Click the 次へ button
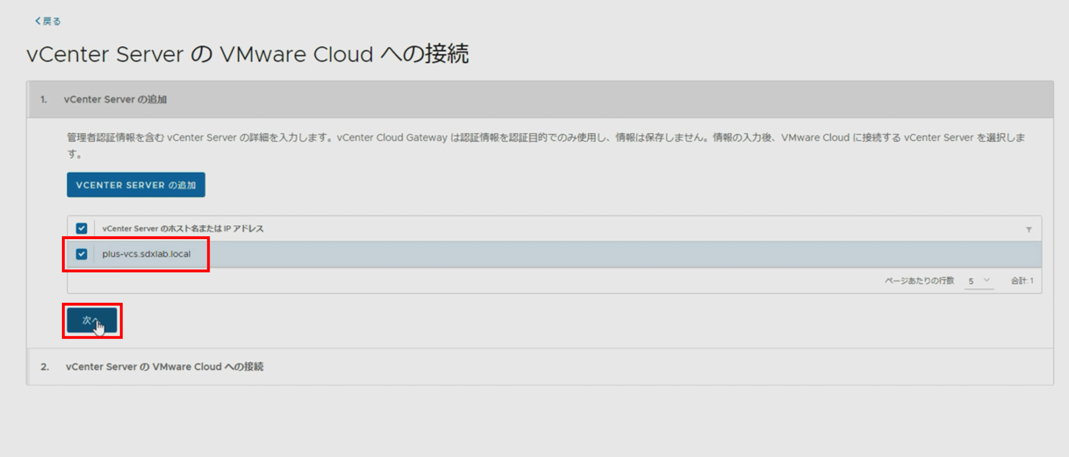Screen dimensions: 1069x457 (92, 320)
